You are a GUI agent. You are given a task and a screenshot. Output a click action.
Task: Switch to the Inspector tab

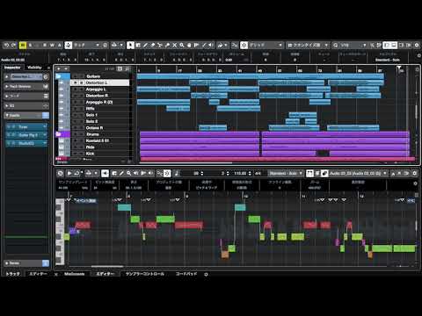pyautogui.click(x=12, y=68)
